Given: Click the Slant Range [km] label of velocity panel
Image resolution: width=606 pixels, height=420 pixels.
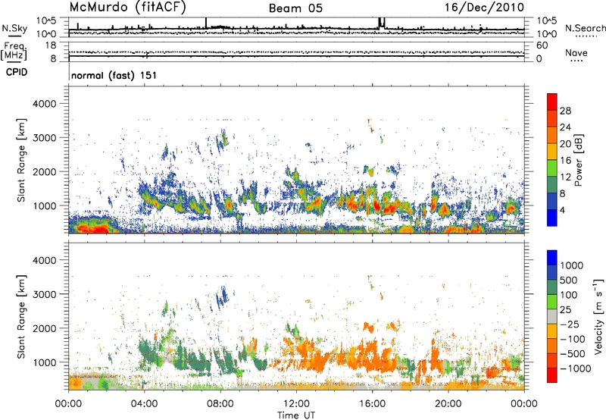Looking at the screenshot, I should click(21, 317).
